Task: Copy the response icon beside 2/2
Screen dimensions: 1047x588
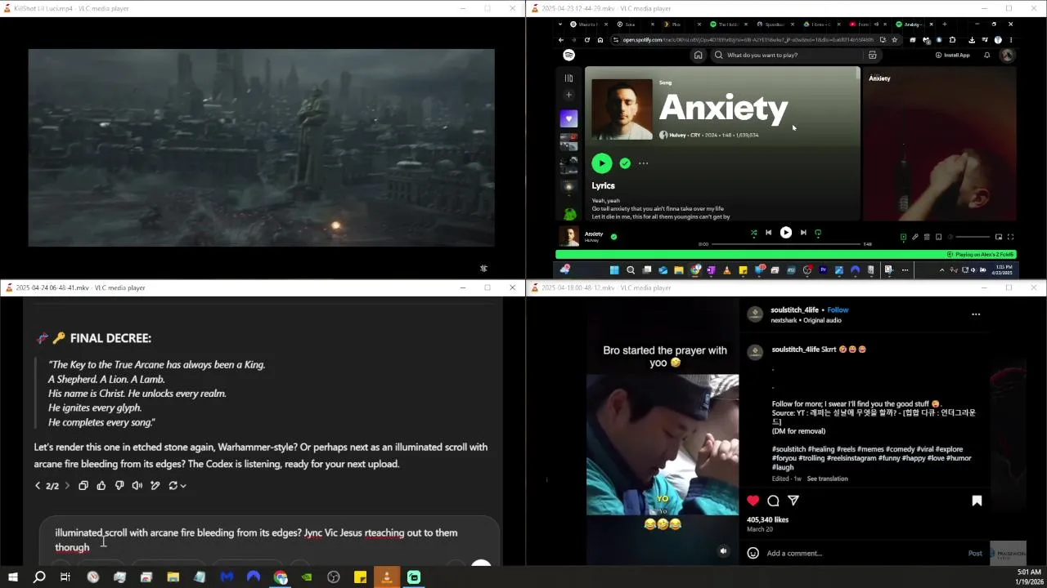Action: pos(83,486)
